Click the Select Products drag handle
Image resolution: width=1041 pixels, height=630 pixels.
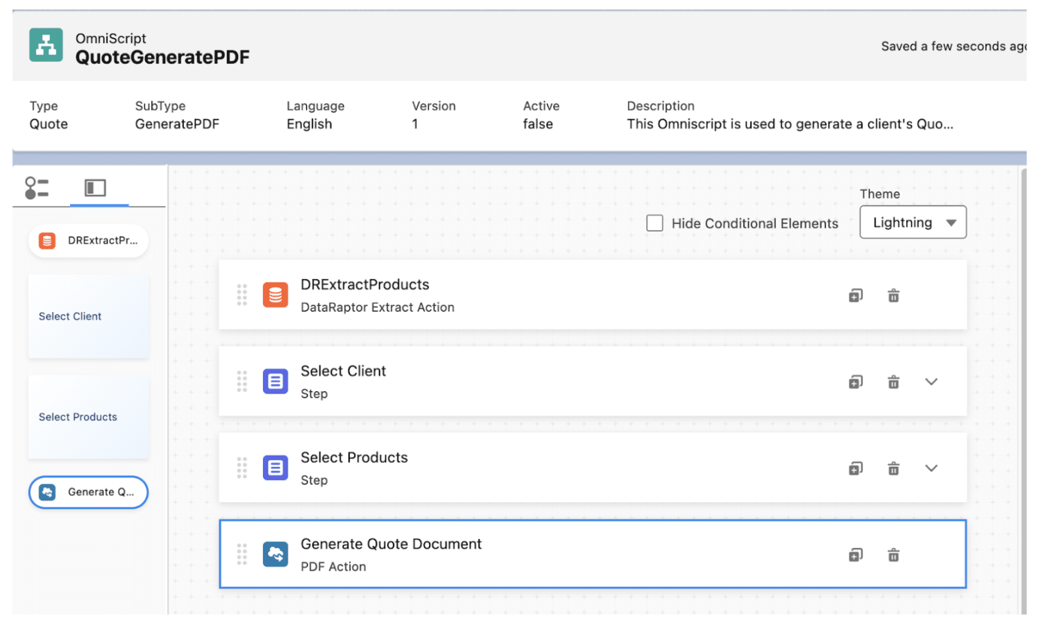(x=242, y=468)
